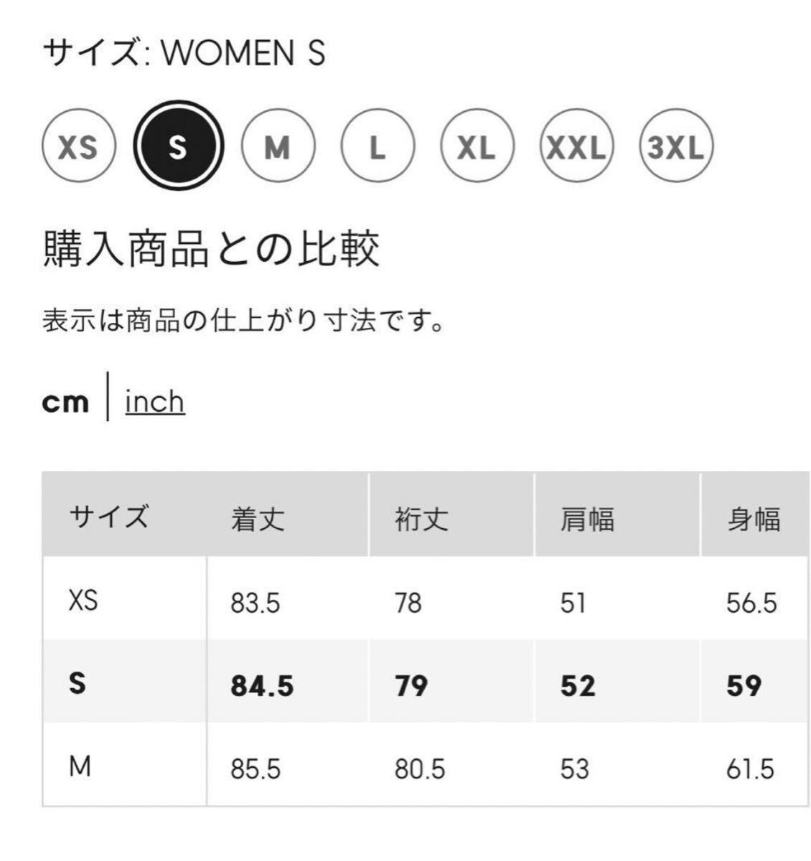Click the bold S row label in table

click(78, 683)
